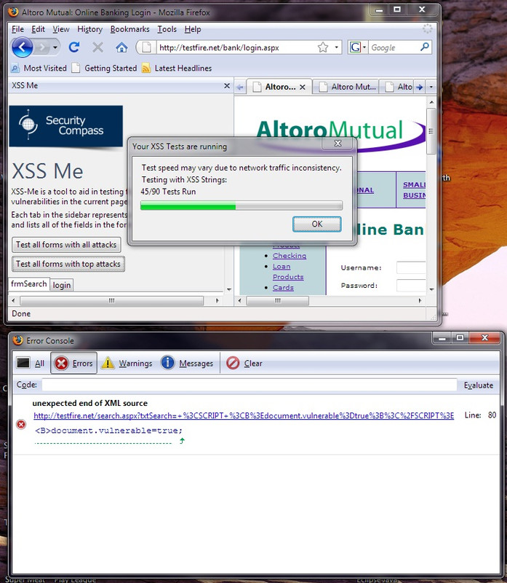Focus the Google search box
Screen dimensions: 507x583
pyautogui.click(x=394, y=47)
